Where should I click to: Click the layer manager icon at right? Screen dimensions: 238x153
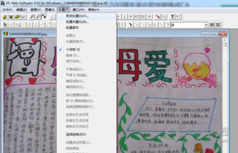coord(218,25)
